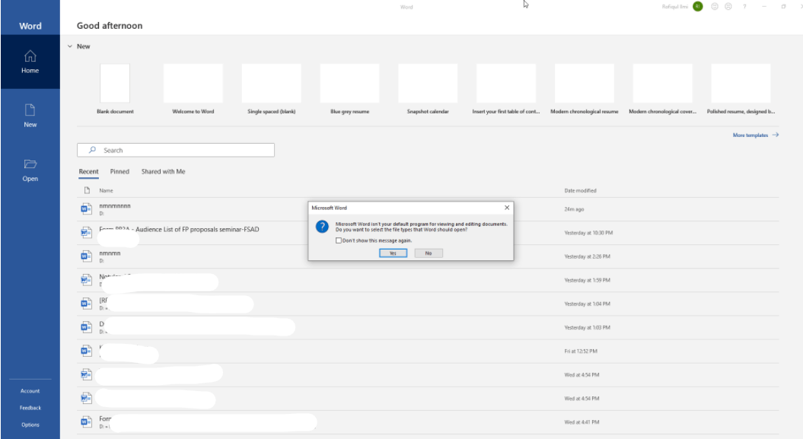The image size is (803, 439).
Task: Click the frown feedback icon in title bar
Action: [728, 7]
